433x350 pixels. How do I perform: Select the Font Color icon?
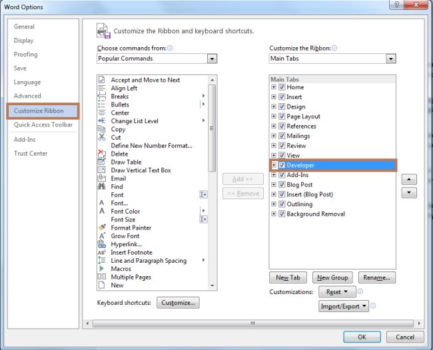pos(102,211)
